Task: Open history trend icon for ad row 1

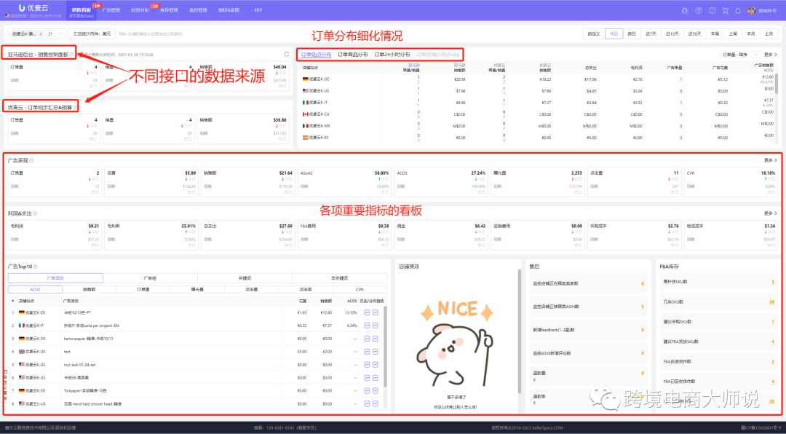Action: (x=367, y=312)
